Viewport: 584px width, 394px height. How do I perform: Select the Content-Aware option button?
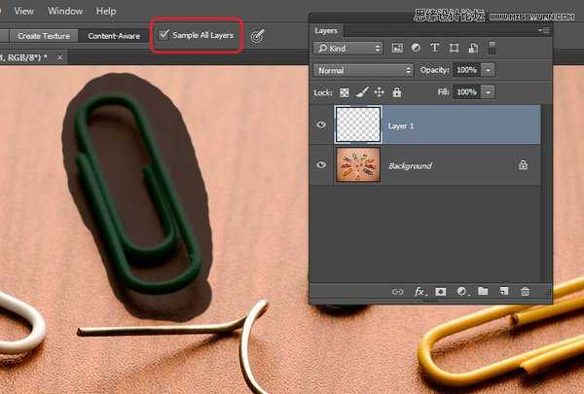coord(114,36)
